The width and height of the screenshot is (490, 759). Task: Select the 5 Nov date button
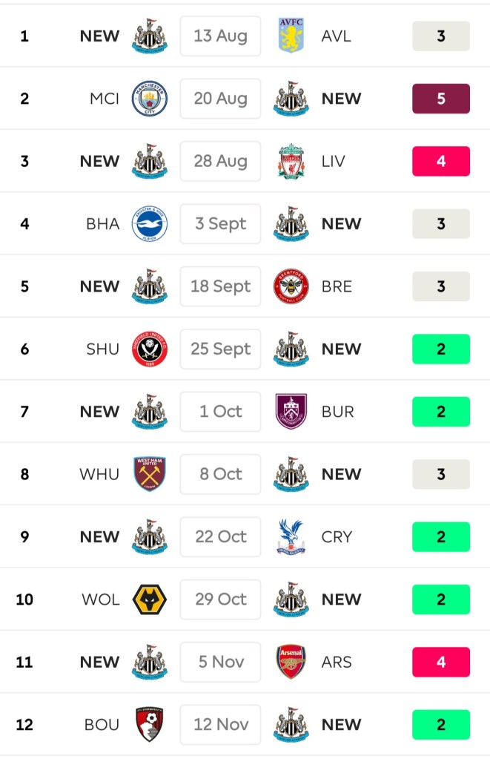pos(220,662)
